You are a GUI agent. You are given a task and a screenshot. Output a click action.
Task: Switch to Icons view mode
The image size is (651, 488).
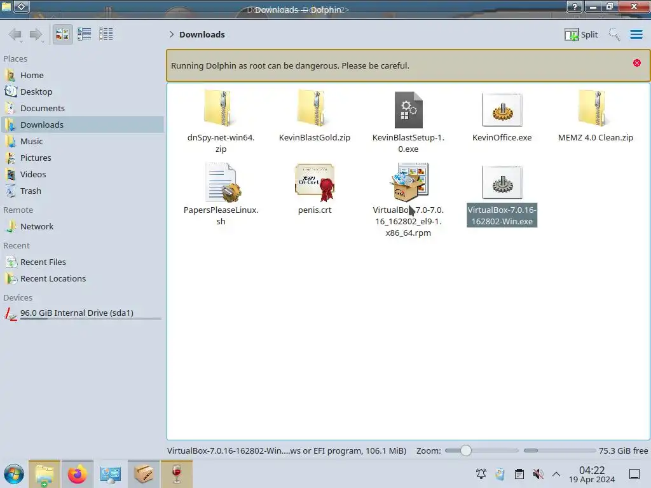coord(62,34)
